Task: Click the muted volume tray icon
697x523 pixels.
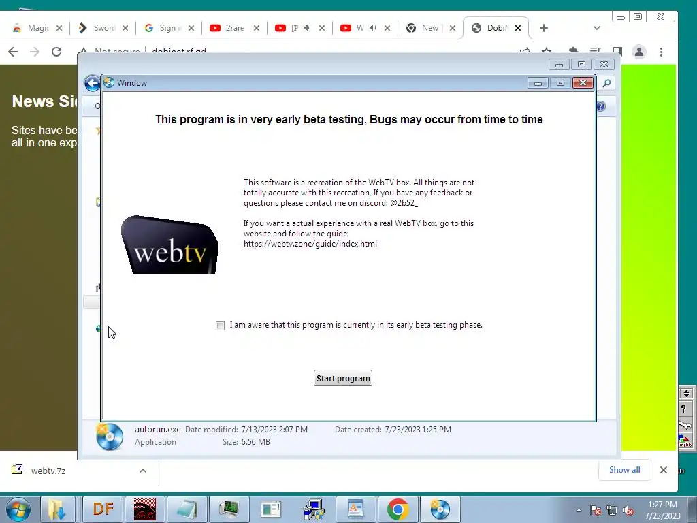Action: click(628, 511)
